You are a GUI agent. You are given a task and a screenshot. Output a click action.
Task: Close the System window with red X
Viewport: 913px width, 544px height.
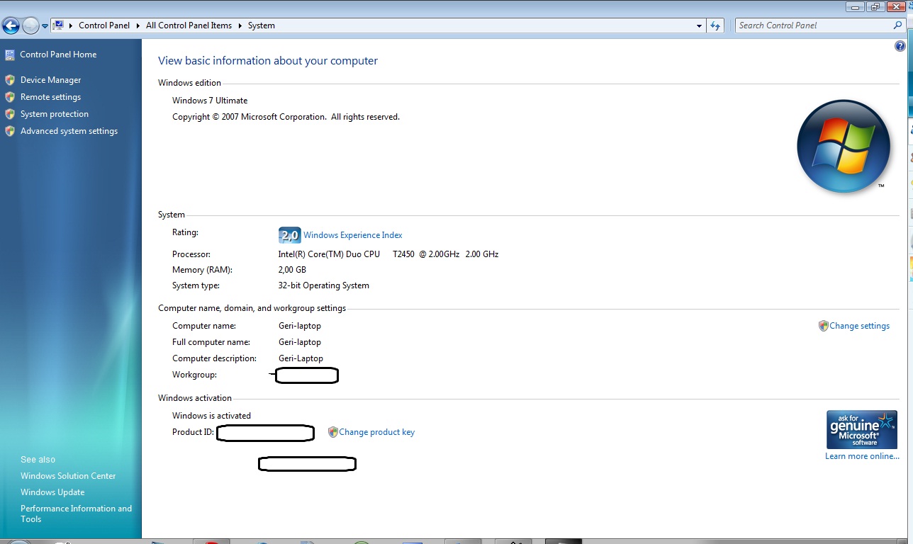click(897, 6)
